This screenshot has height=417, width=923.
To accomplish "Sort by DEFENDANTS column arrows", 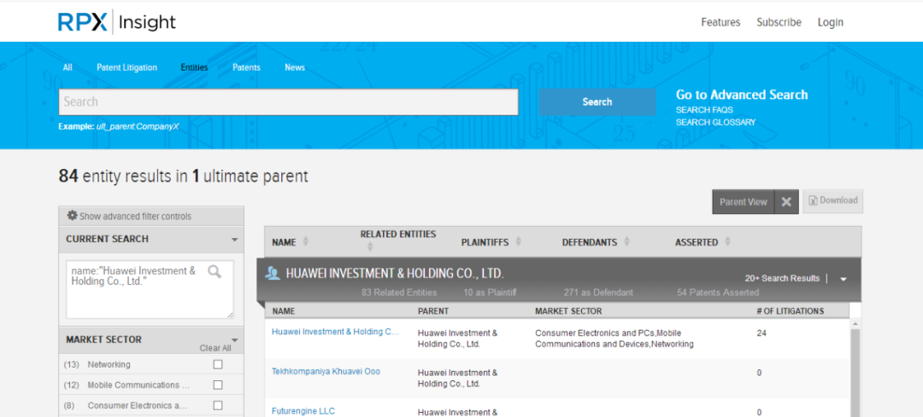I will [627, 241].
